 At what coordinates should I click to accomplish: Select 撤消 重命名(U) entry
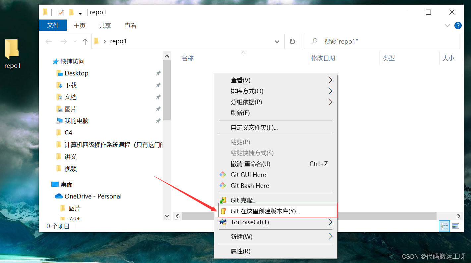pyautogui.click(x=275, y=164)
